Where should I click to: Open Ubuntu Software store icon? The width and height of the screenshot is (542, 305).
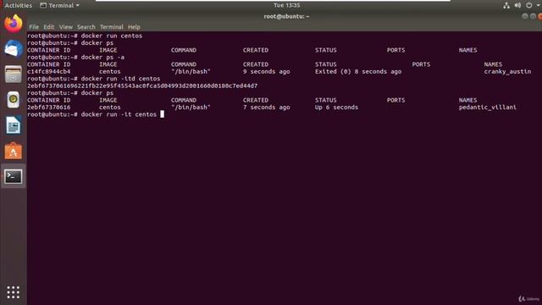tap(14, 151)
